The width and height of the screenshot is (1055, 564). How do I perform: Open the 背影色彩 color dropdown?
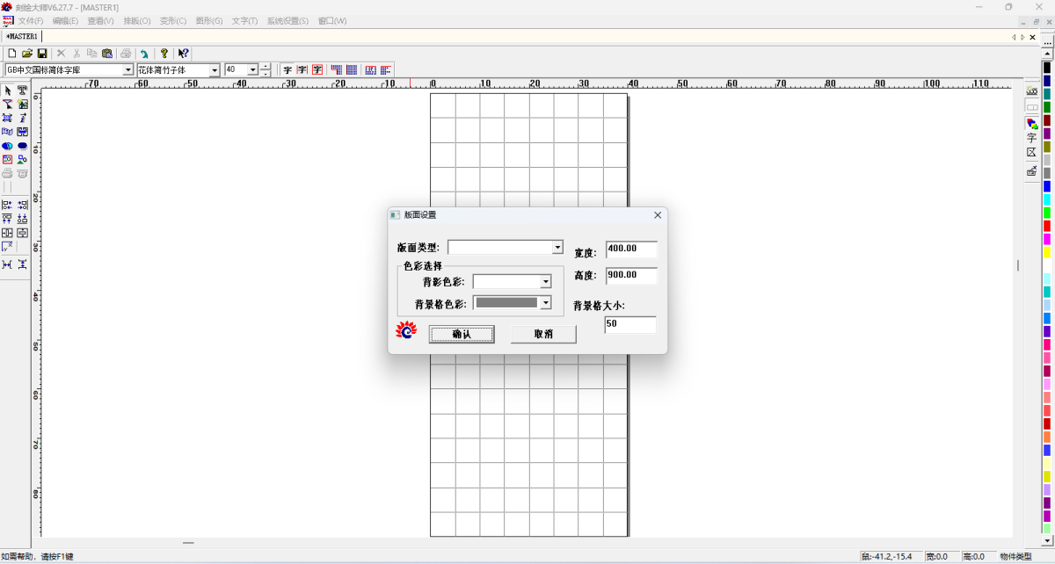pyautogui.click(x=545, y=282)
